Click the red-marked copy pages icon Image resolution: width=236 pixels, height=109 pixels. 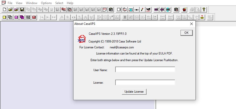pos(64,9)
